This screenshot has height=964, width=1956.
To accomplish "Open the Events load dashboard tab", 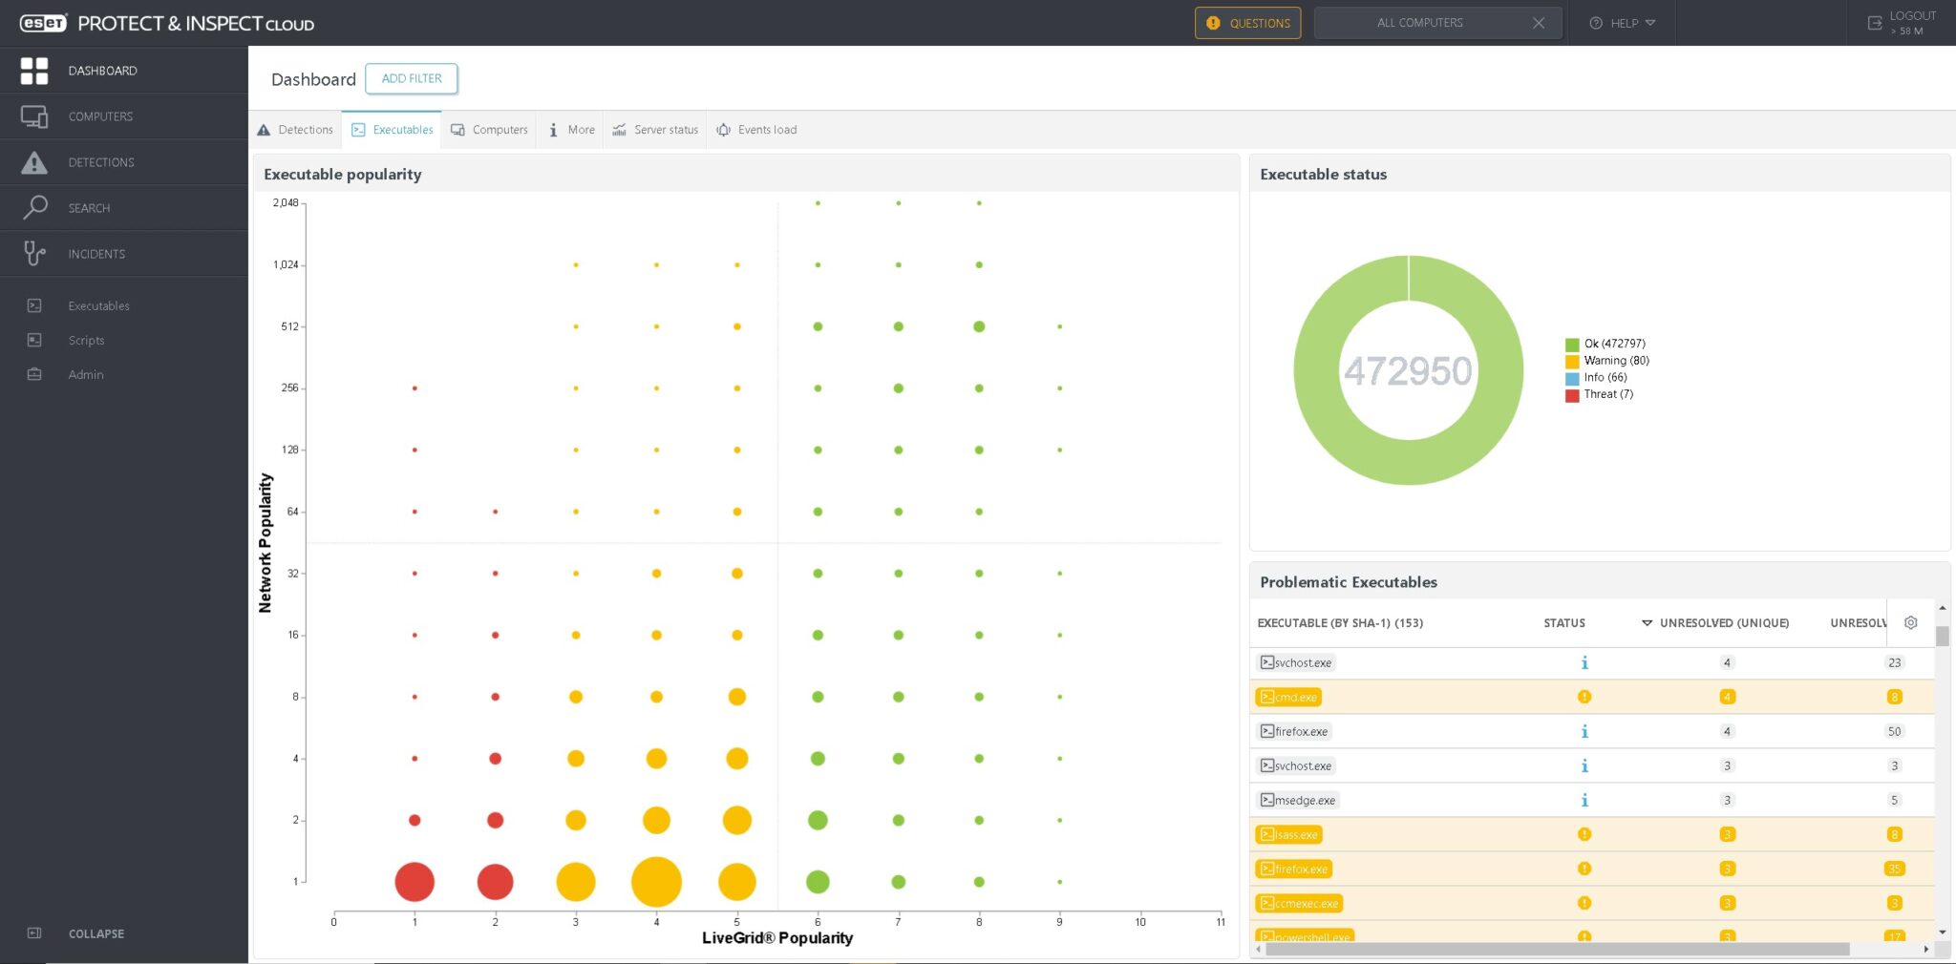I will [x=755, y=129].
